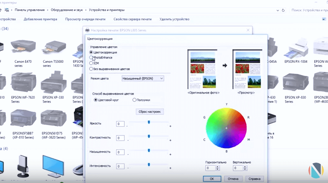
Task: Click the Сброс настроек button
Action: (150, 112)
